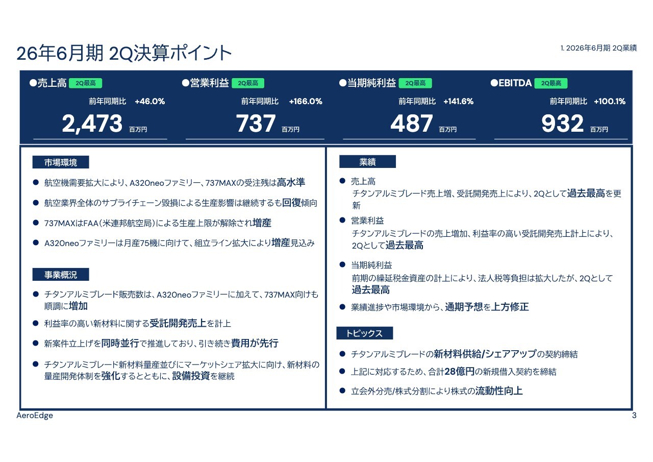The image size is (653, 462).
Task: Click the page number 3 at bottom right
Action: tap(634, 415)
